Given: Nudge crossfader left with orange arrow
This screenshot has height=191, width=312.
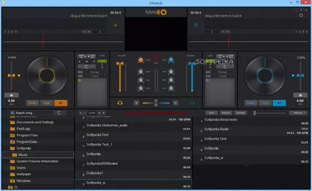Looking at the screenshot, I should click(136, 103).
